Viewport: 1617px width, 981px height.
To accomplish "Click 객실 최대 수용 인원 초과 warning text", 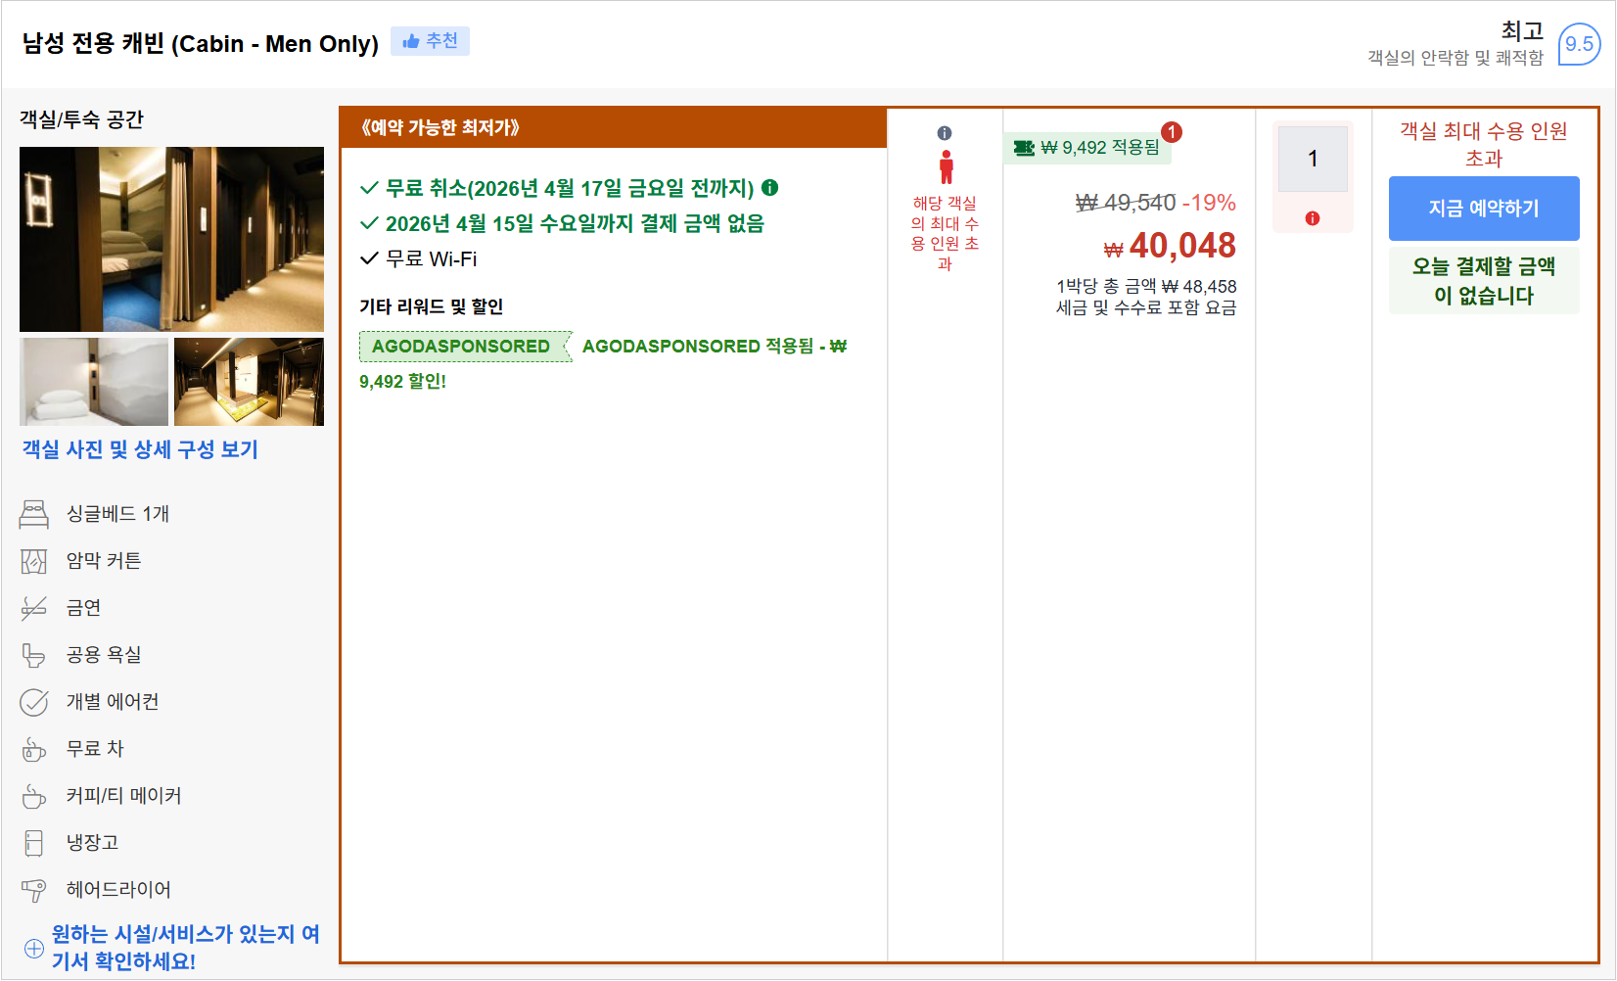I will point(1484,144).
